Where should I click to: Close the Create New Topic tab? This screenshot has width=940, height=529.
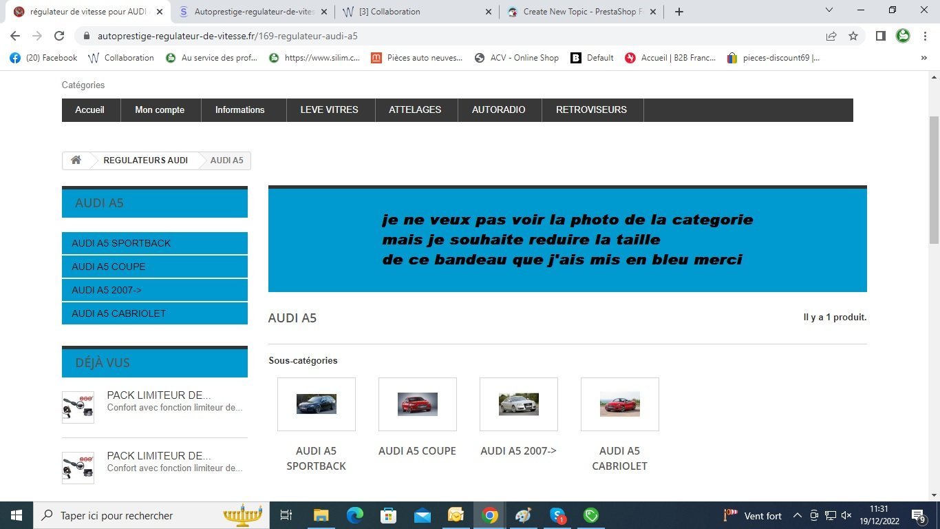click(x=652, y=12)
